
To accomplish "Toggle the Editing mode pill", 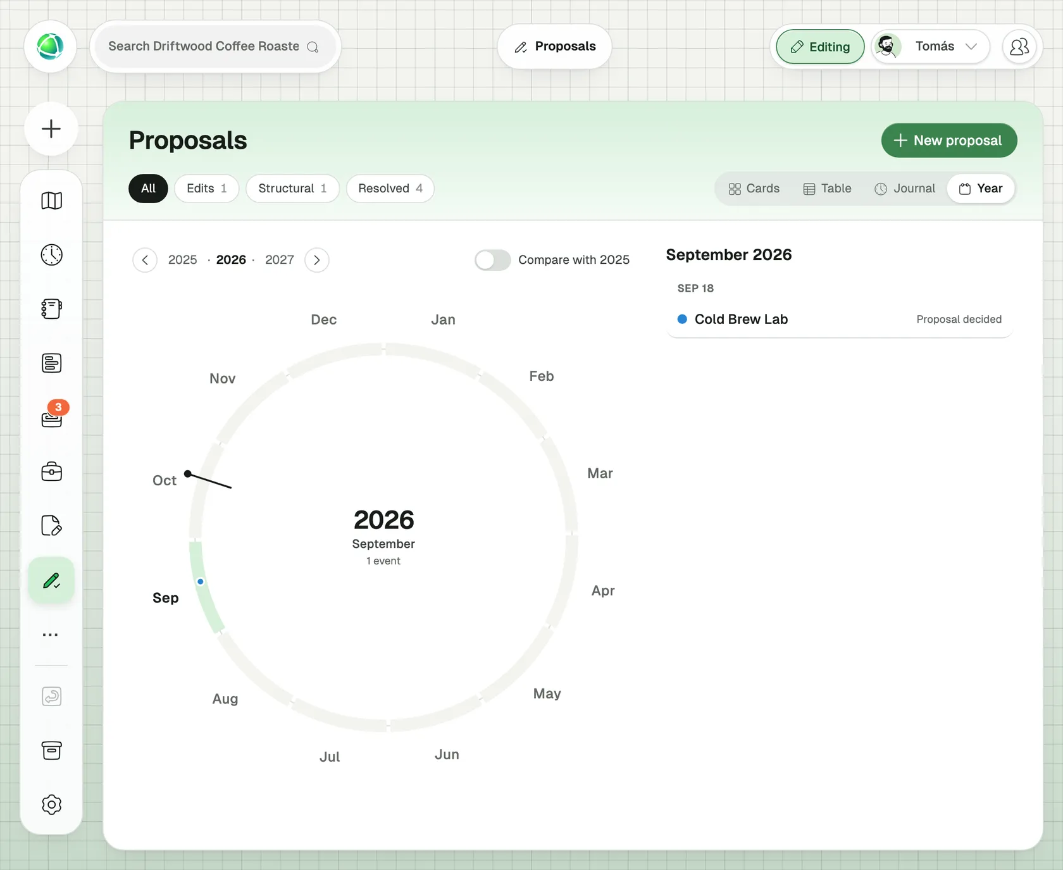I will coord(820,47).
